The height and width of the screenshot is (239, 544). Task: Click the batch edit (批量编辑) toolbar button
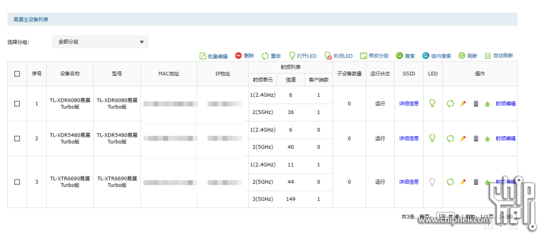coord(213,56)
